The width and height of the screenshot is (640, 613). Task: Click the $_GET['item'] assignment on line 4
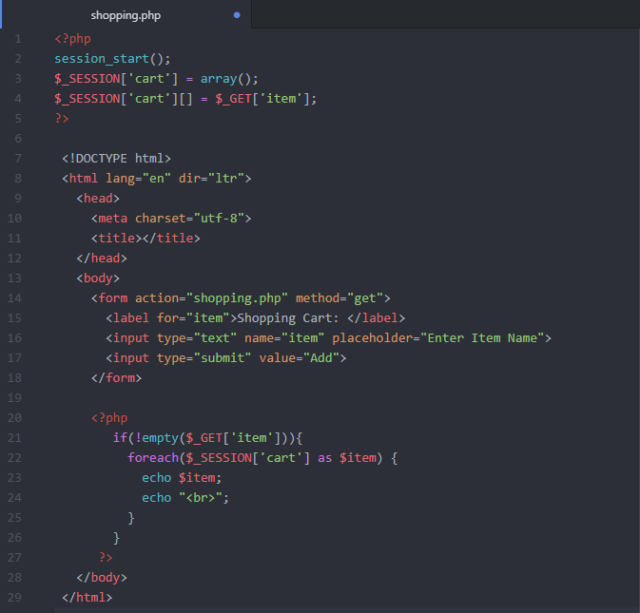(265, 99)
